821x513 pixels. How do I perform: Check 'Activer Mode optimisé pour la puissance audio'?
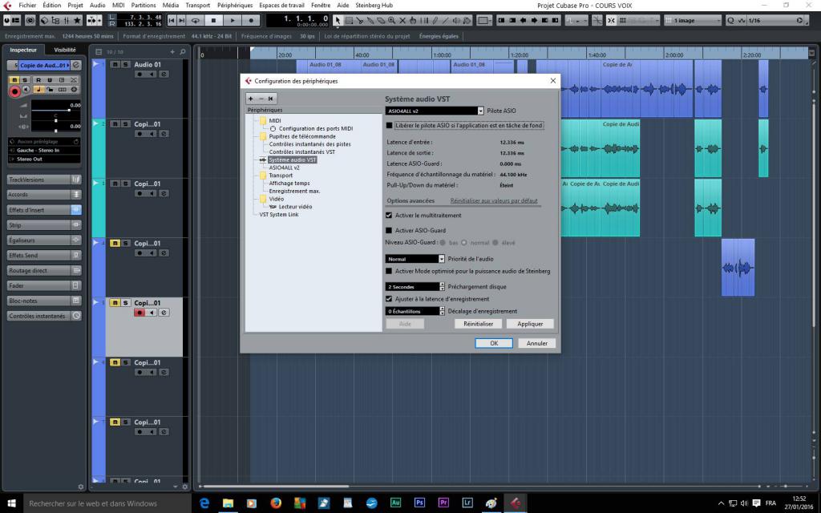click(x=389, y=271)
